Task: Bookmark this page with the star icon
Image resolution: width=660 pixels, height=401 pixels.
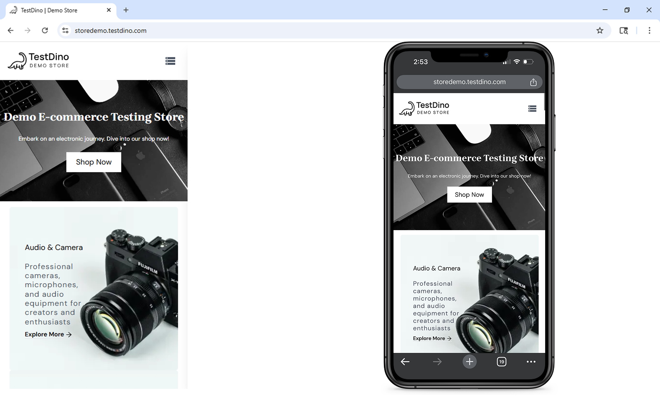Action: coord(600,30)
